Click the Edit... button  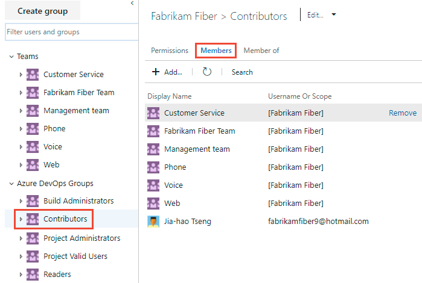[x=315, y=15]
